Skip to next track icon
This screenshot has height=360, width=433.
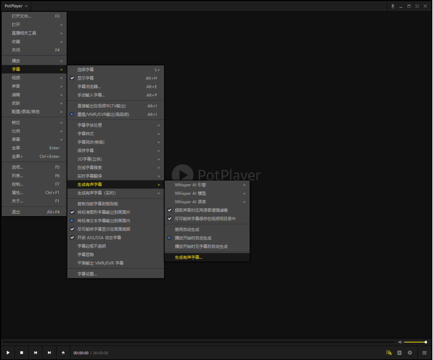click(x=49, y=353)
